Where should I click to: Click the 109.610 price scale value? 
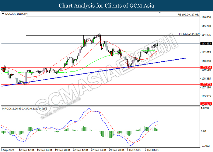206,70
